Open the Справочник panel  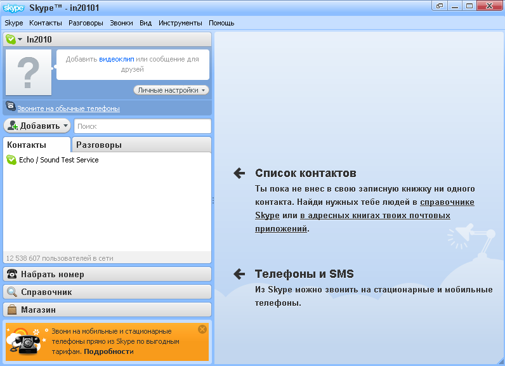107,292
